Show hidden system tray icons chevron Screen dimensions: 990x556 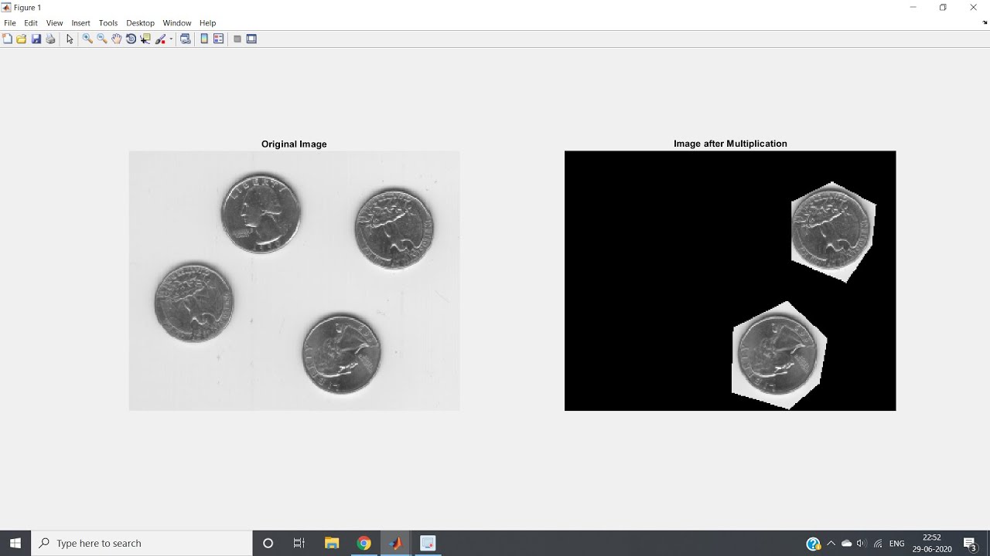pos(831,544)
